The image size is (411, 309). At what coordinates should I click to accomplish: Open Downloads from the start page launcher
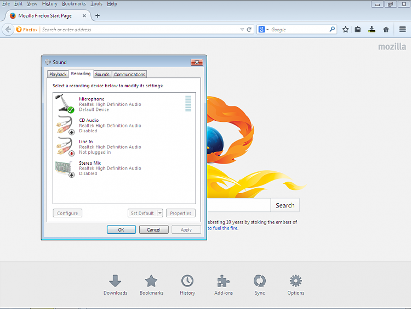115,285
